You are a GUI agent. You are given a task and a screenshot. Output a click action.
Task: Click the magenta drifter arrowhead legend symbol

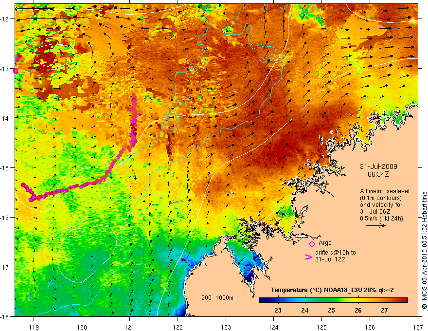308,257
